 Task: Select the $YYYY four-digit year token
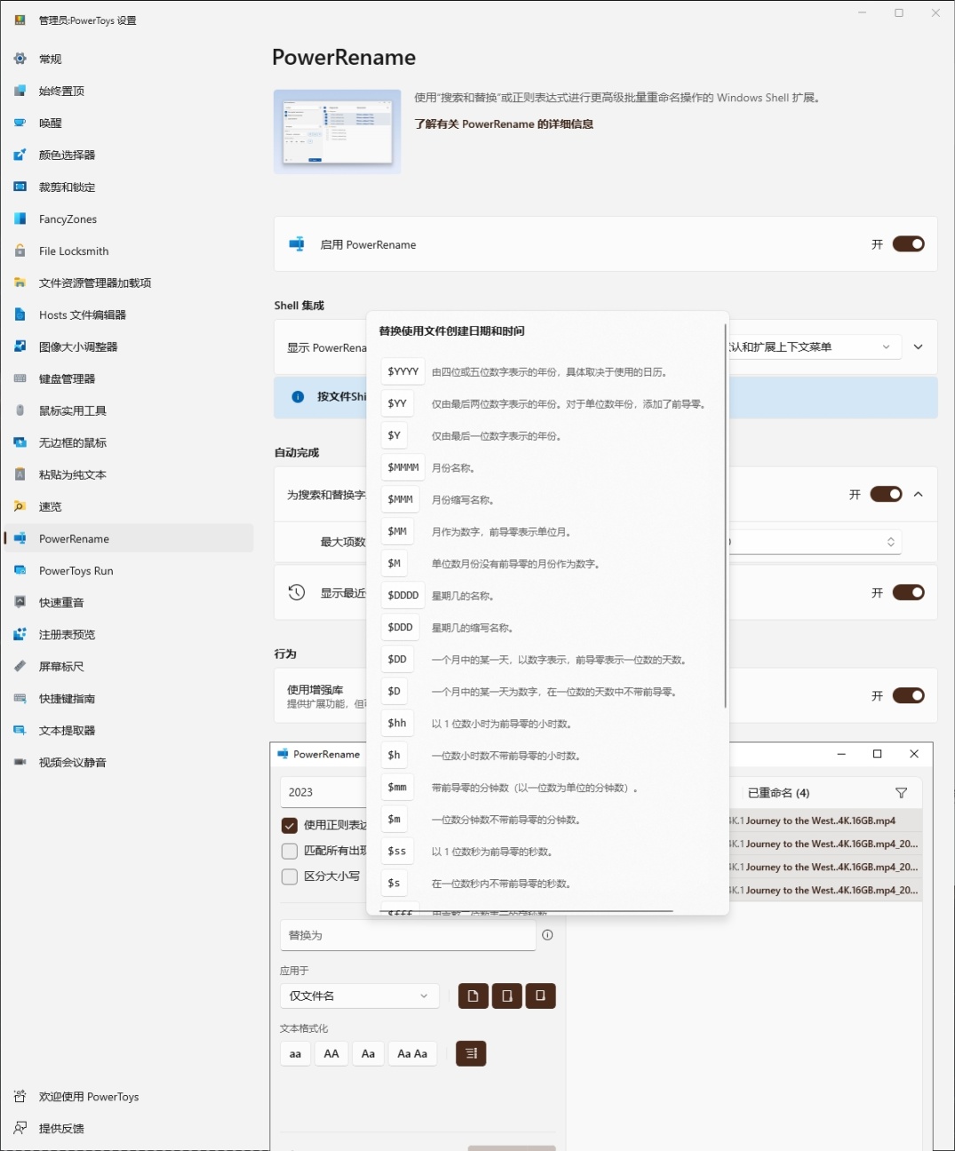point(403,371)
